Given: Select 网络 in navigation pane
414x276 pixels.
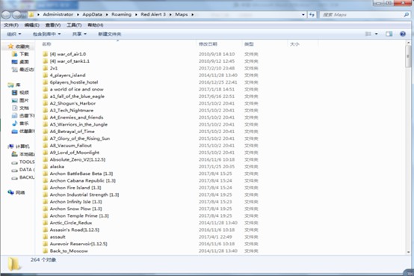Looking at the screenshot, I should pos(16,192).
